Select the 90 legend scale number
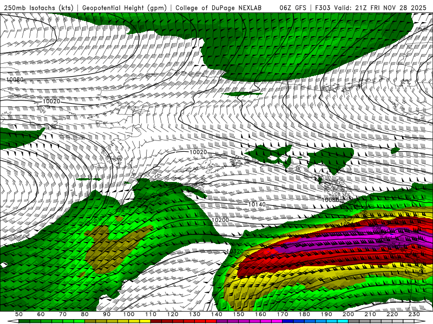This screenshot has height=324, width=433. 107,314
